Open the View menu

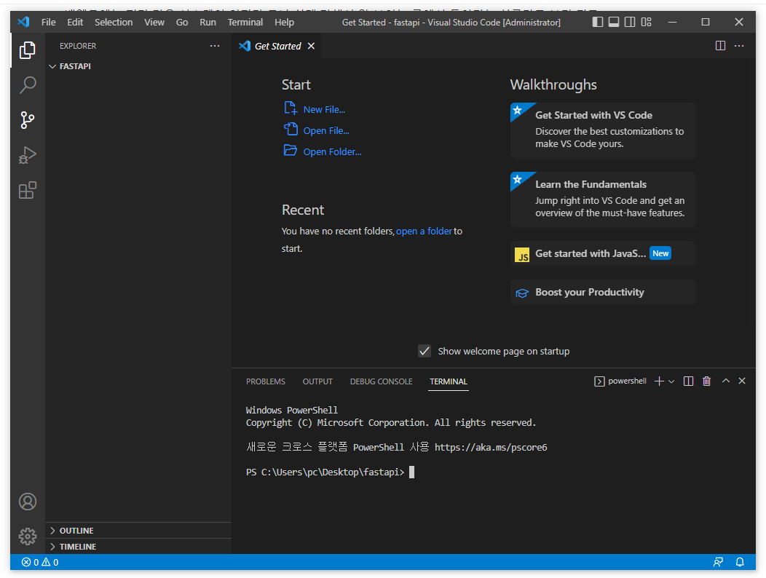(x=154, y=22)
